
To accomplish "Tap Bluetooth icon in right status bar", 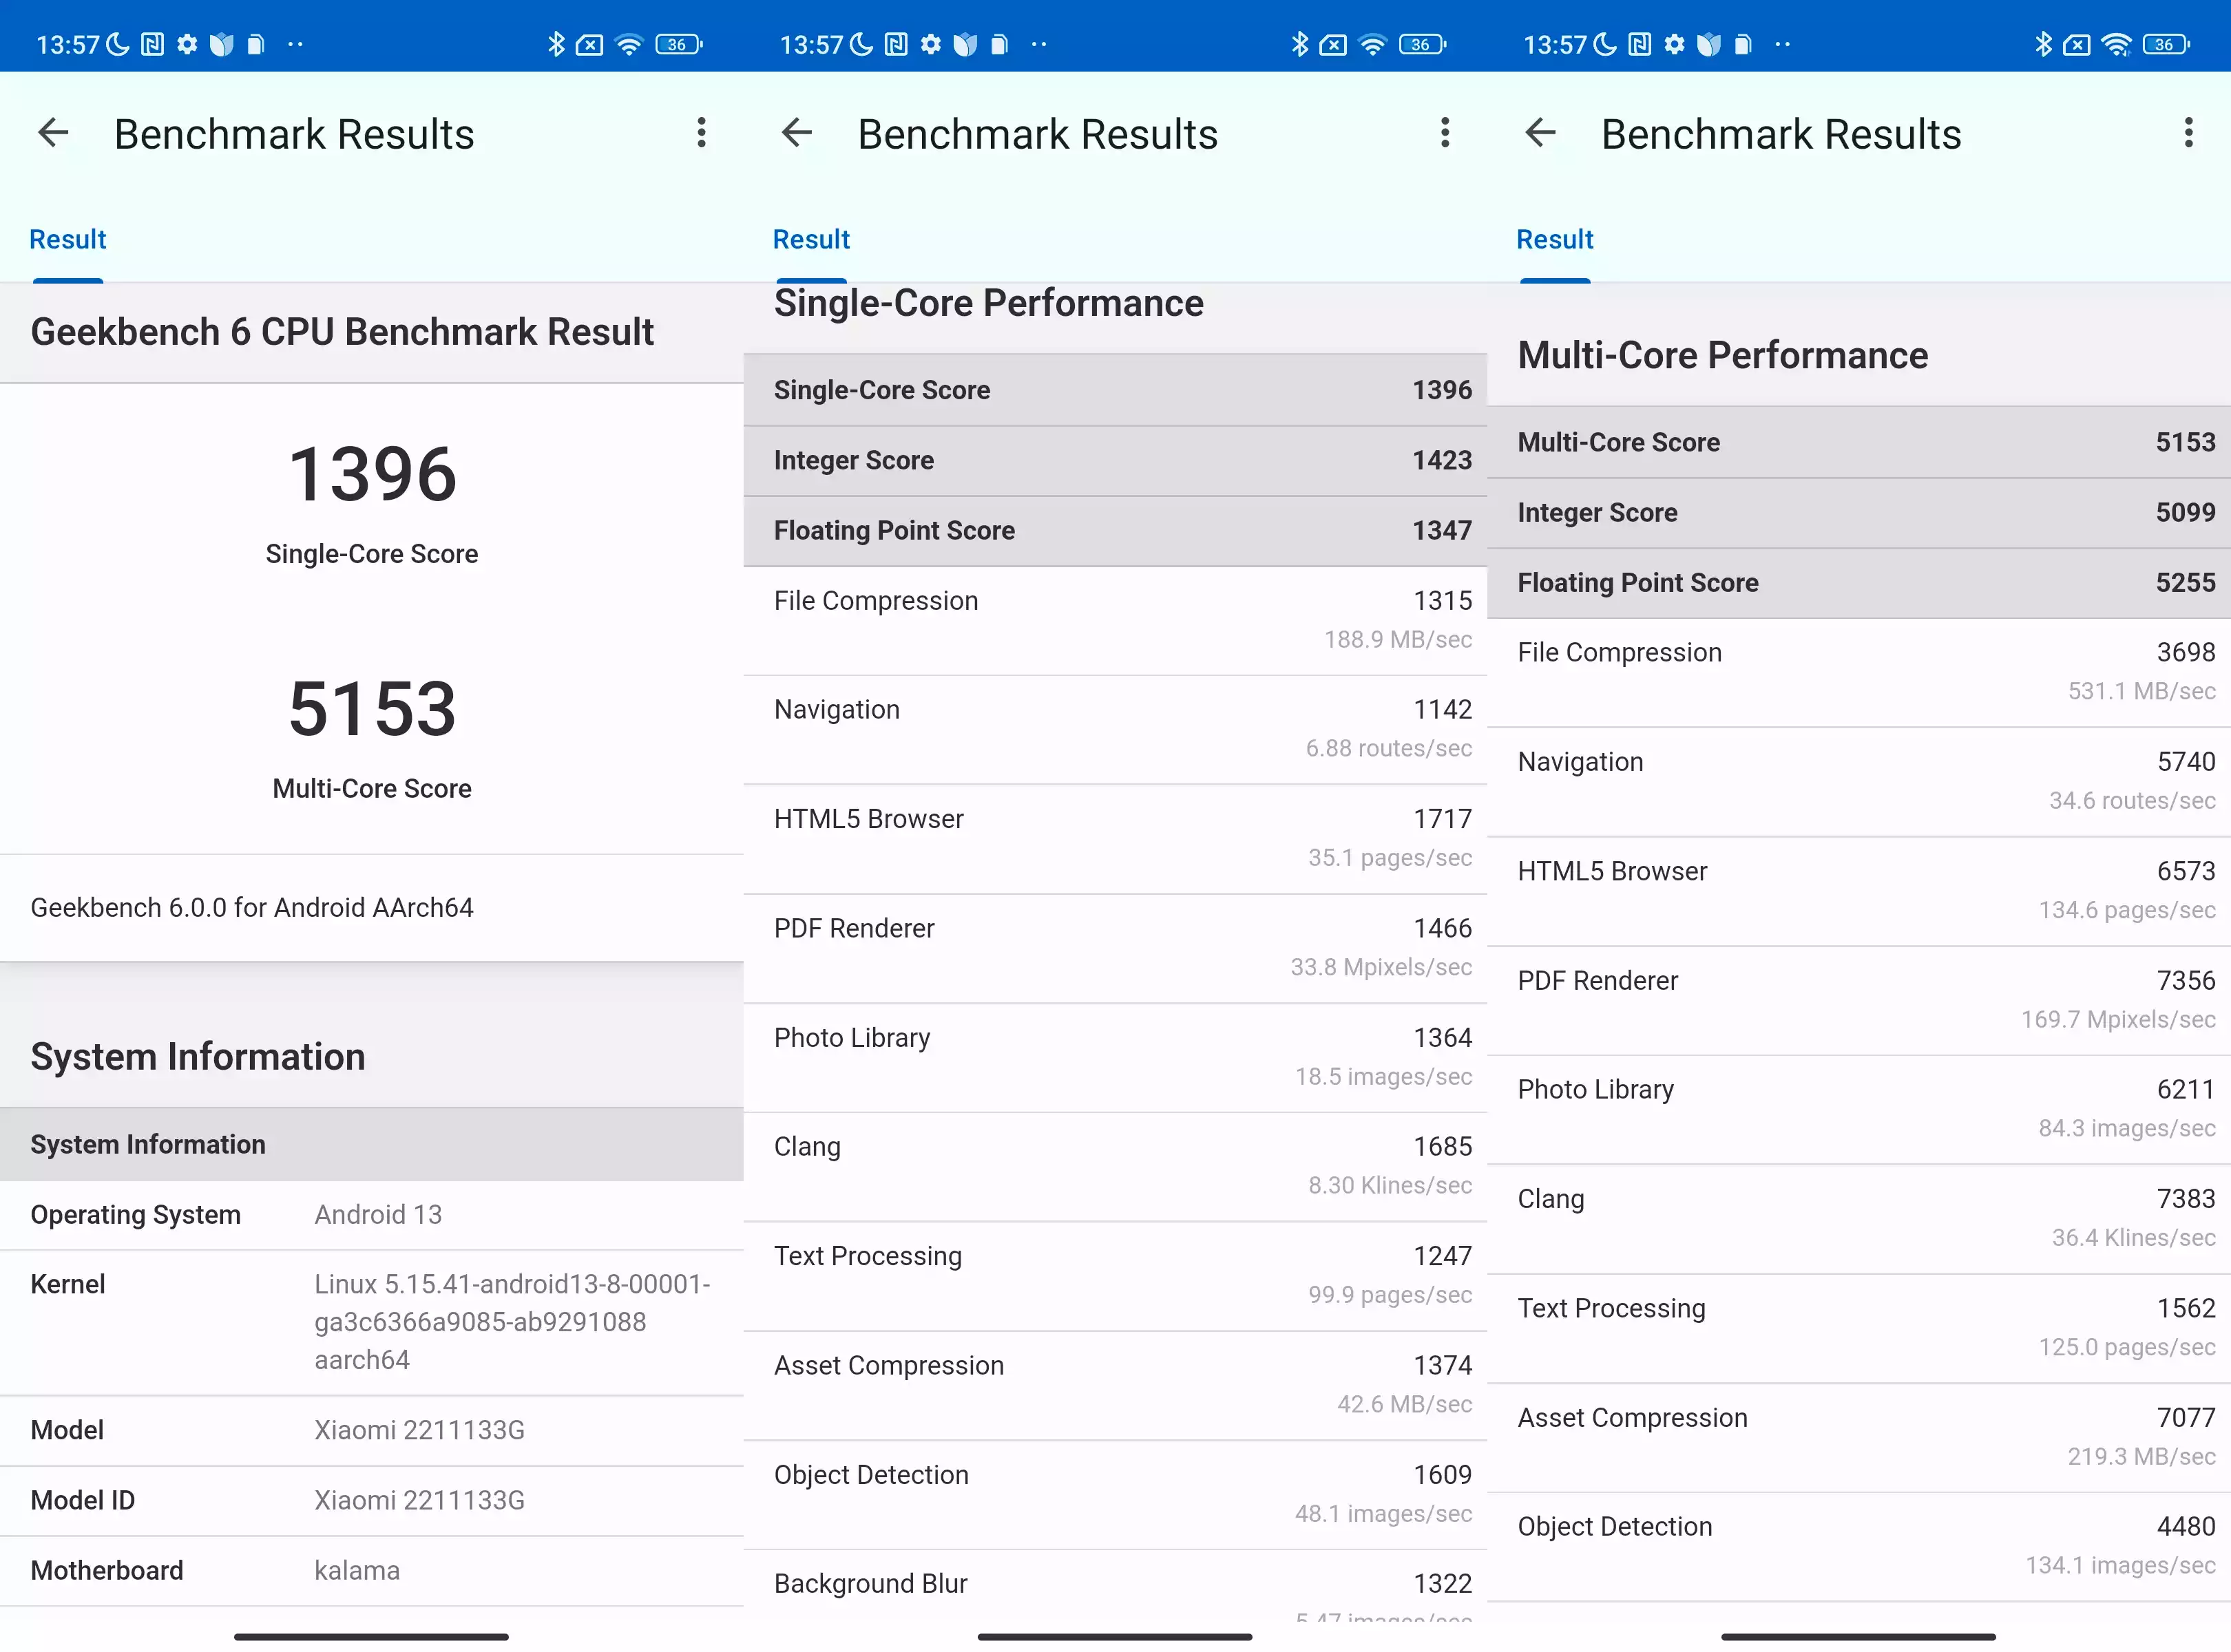I will (x=2043, y=44).
